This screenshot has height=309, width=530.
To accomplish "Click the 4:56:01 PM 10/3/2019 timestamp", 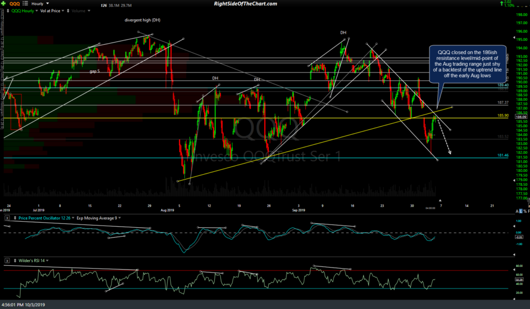I will click(x=23, y=305).
